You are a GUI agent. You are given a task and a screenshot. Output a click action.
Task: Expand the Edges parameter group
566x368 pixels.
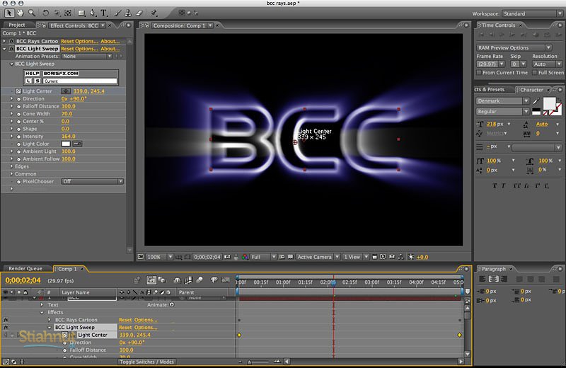click(11, 166)
